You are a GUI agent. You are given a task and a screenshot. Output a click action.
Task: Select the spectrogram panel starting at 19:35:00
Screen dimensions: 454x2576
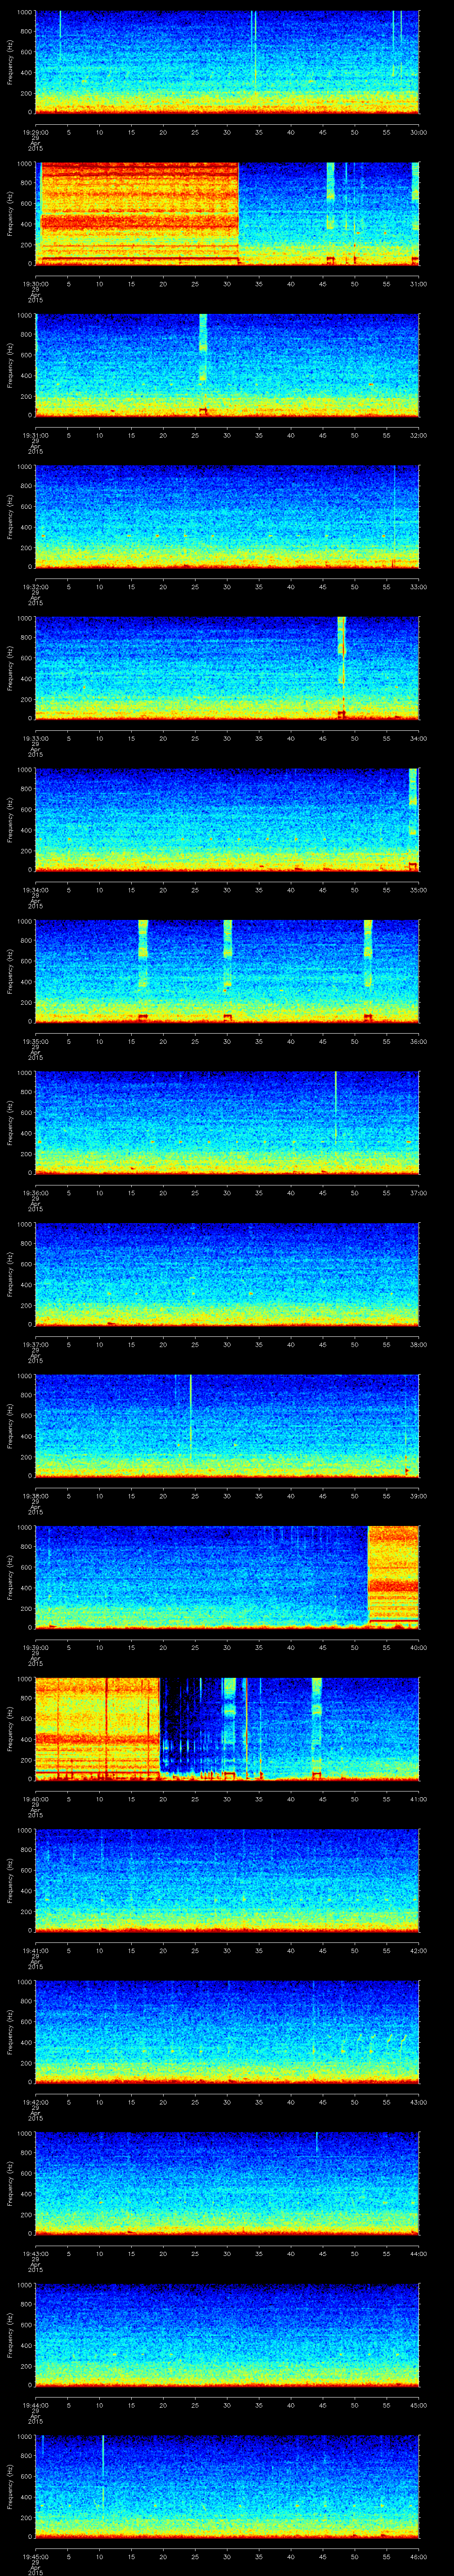[227, 971]
